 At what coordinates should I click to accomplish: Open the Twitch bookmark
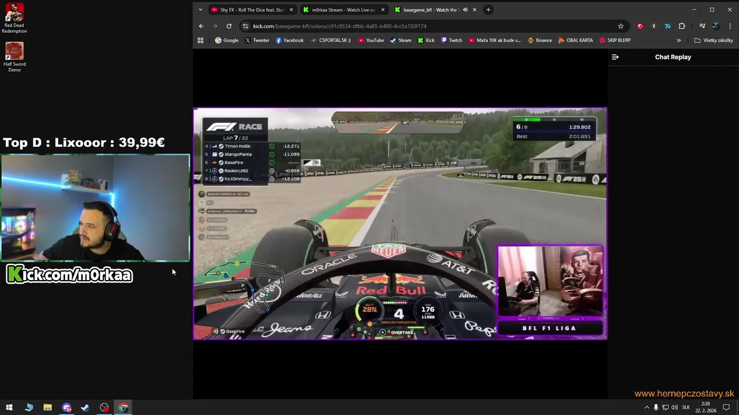451,40
